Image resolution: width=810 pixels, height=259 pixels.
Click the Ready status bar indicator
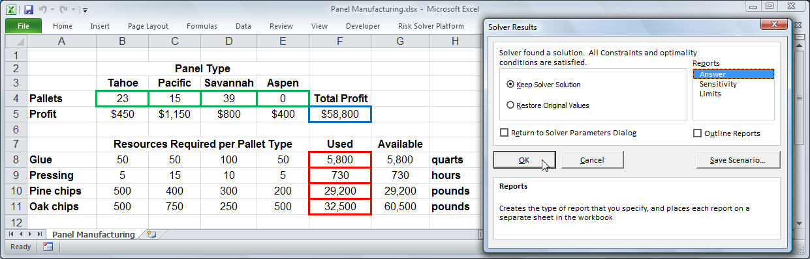pos(20,247)
